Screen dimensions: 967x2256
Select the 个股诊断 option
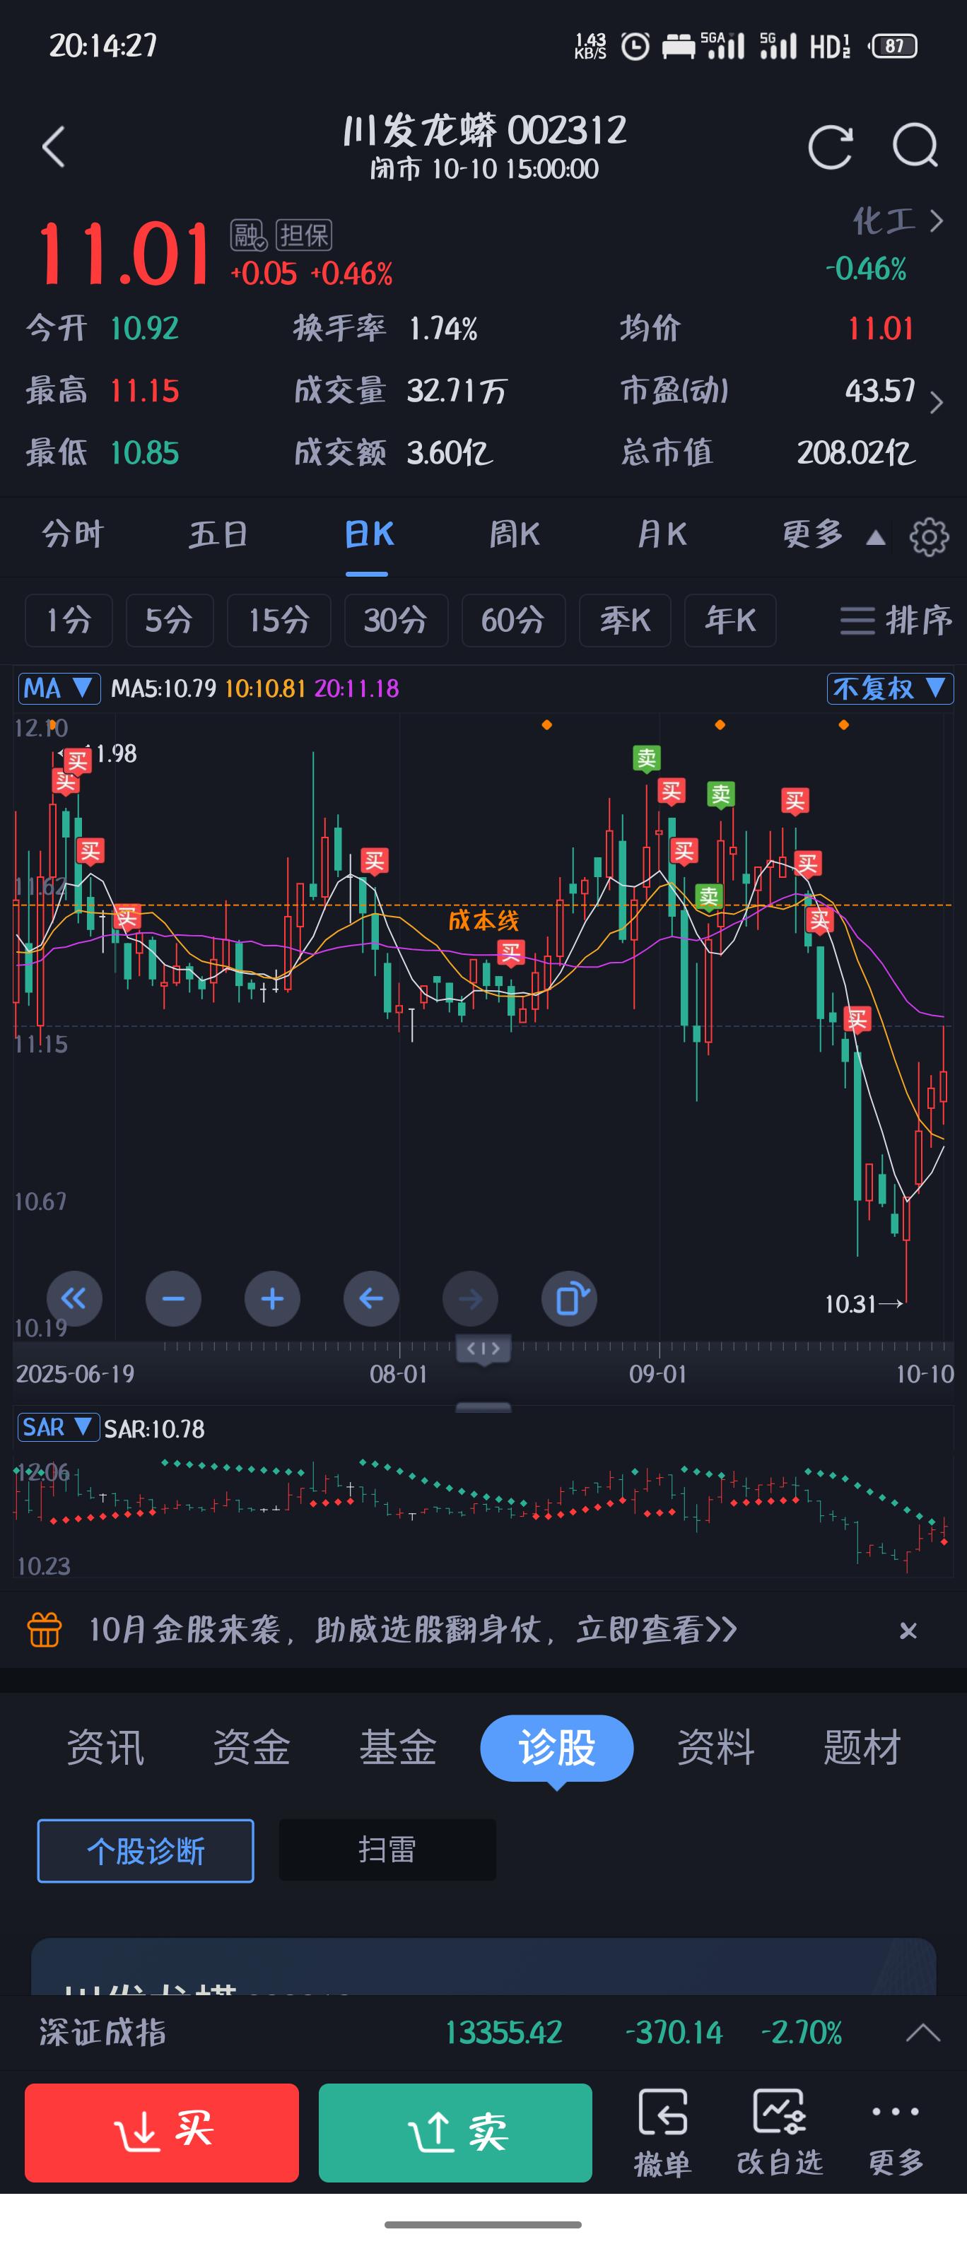point(146,1850)
